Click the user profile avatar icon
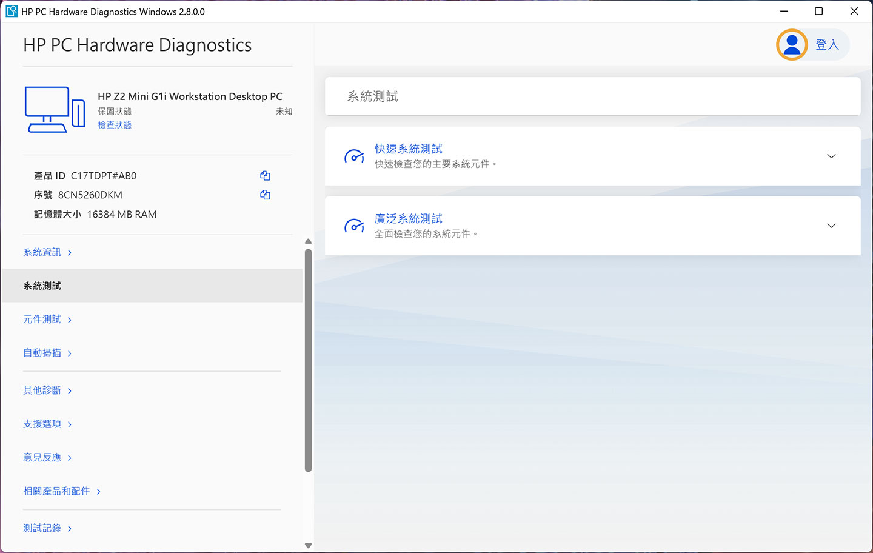Screen dimensions: 873x553 (x=791, y=45)
